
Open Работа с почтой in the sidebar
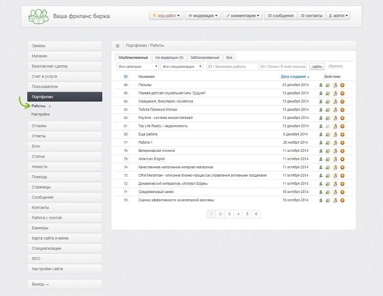tap(65, 218)
